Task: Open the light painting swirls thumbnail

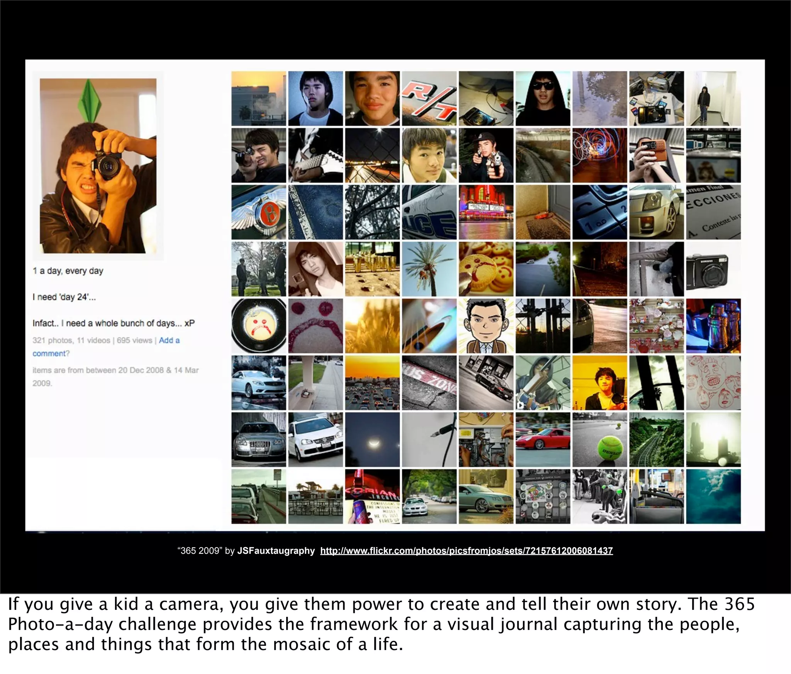Action: point(599,155)
